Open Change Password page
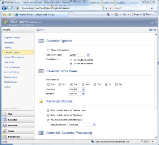Screen dimensions: 159x145 tap(12, 67)
